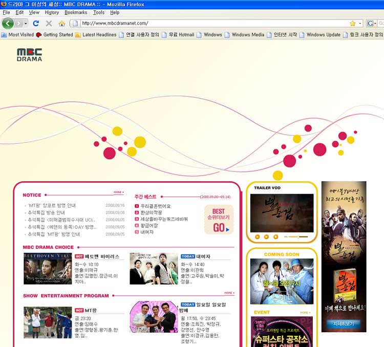Image resolution: width=384 pixels, height=347 pixels.
Task: Click the page icon beside the URL
Action: [x=75, y=24]
